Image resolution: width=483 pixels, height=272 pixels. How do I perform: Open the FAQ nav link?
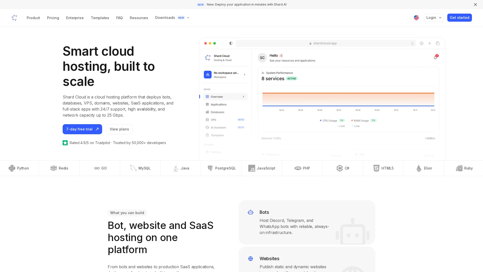click(x=119, y=18)
